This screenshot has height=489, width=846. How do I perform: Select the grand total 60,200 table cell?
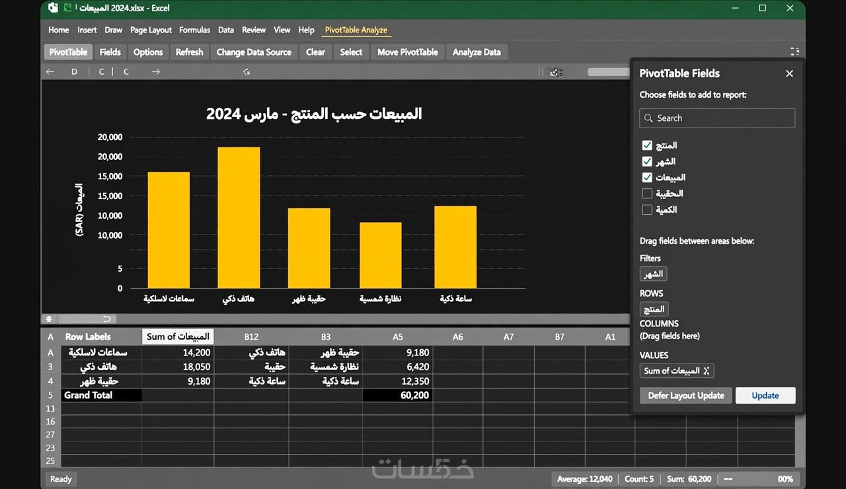[x=398, y=395]
